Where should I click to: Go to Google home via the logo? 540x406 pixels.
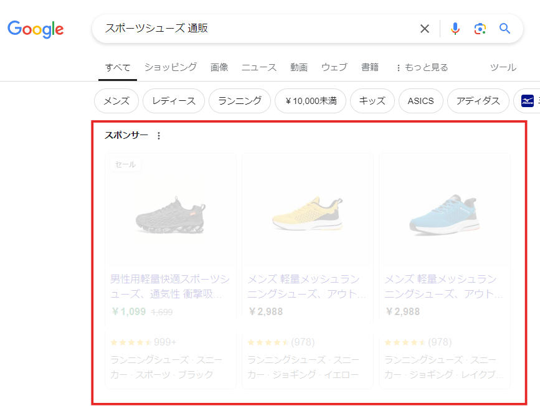tap(36, 29)
